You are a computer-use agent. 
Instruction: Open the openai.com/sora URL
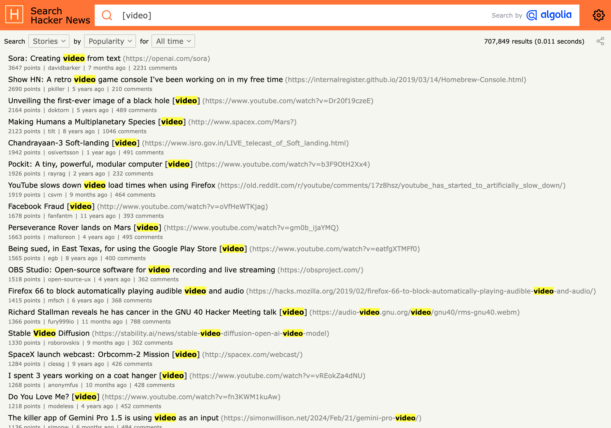tap(166, 59)
